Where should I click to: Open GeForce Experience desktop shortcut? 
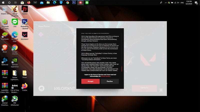coord(15,62)
